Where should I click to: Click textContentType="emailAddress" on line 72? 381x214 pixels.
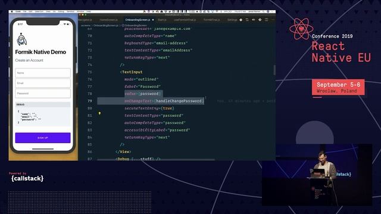click(x=158, y=50)
